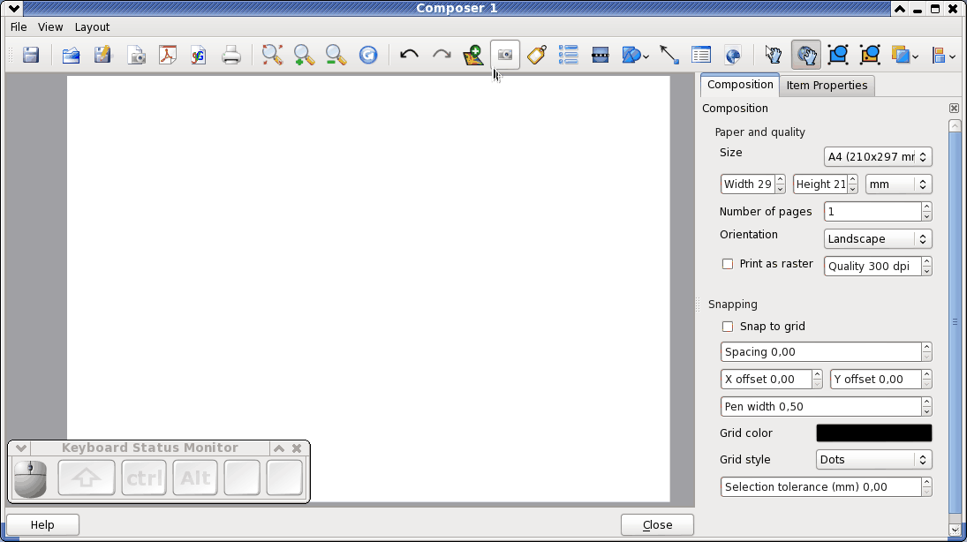Image resolution: width=967 pixels, height=542 pixels.
Task: Collapse Keyboard Status Monitor with the arrow left of its title
Action: 20,448
